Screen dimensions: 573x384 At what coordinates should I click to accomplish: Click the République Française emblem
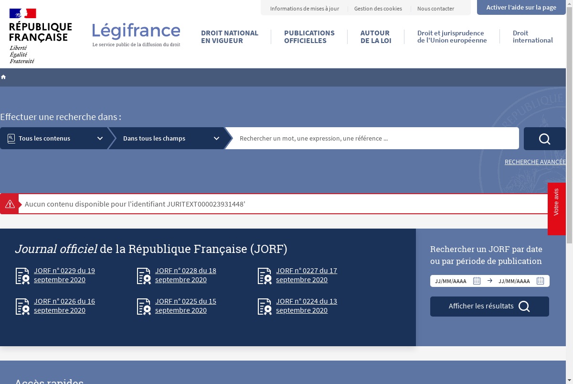[x=41, y=36]
